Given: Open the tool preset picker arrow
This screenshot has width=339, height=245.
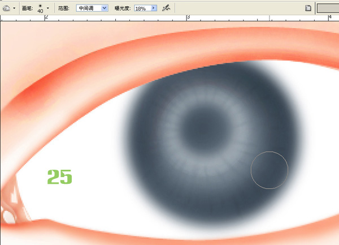Looking at the screenshot, I should pyautogui.click(x=14, y=8).
